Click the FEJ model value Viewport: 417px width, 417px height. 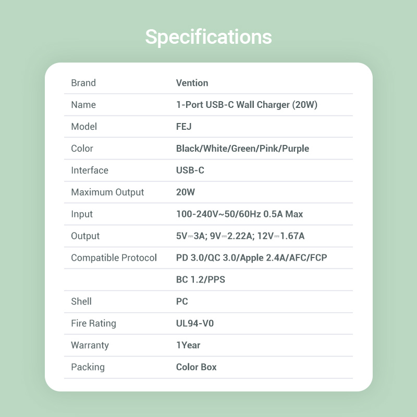point(184,127)
